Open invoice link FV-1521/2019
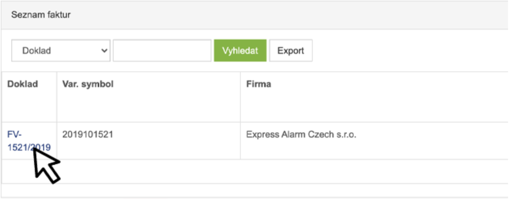509x199 pixels. coord(29,141)
